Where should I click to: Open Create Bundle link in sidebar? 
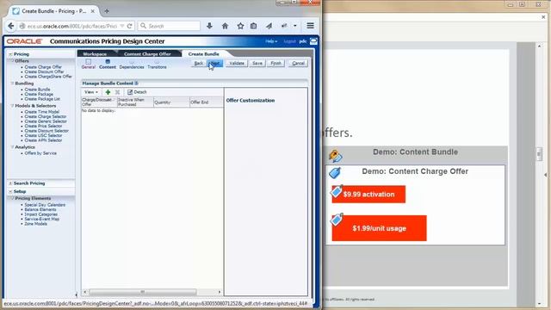pos(37,90)
